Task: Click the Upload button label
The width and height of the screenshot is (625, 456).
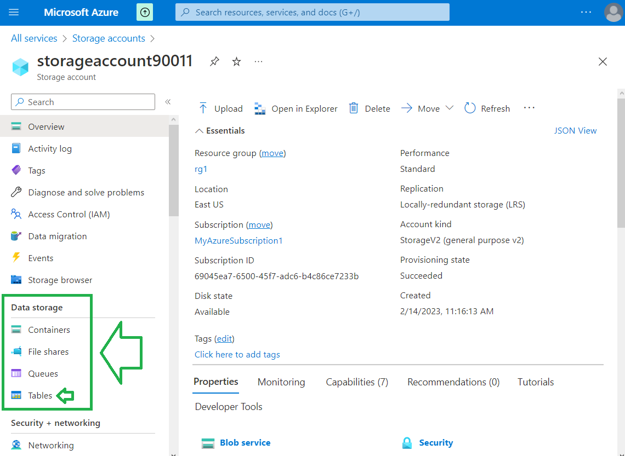Action: 229,108
